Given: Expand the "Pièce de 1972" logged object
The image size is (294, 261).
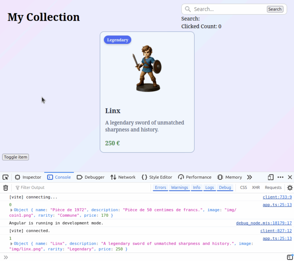Looking at the screenshot, I should (x=11, y=210).
